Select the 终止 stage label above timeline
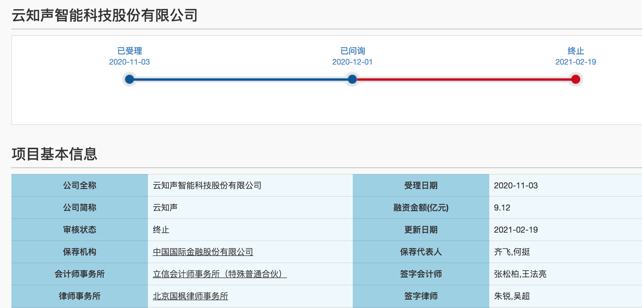The width and height of the screenshot is (642, 308). click(576, 51)
